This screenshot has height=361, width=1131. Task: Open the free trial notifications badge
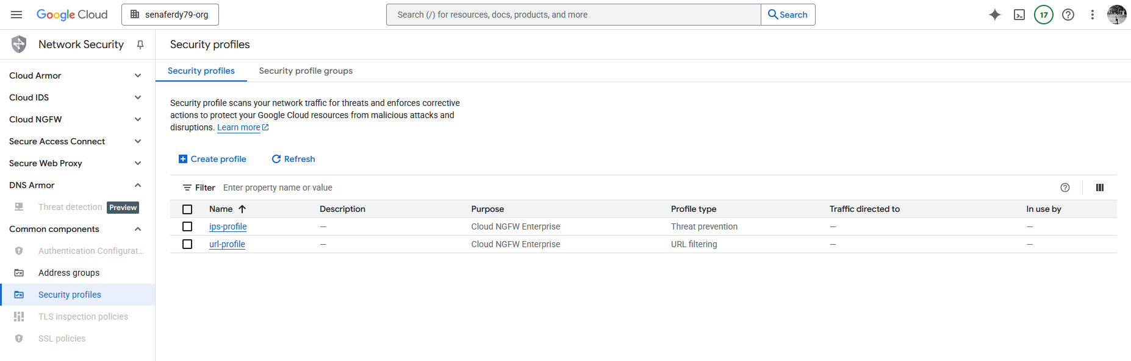pyautogui.click(x=1043, y=15)
